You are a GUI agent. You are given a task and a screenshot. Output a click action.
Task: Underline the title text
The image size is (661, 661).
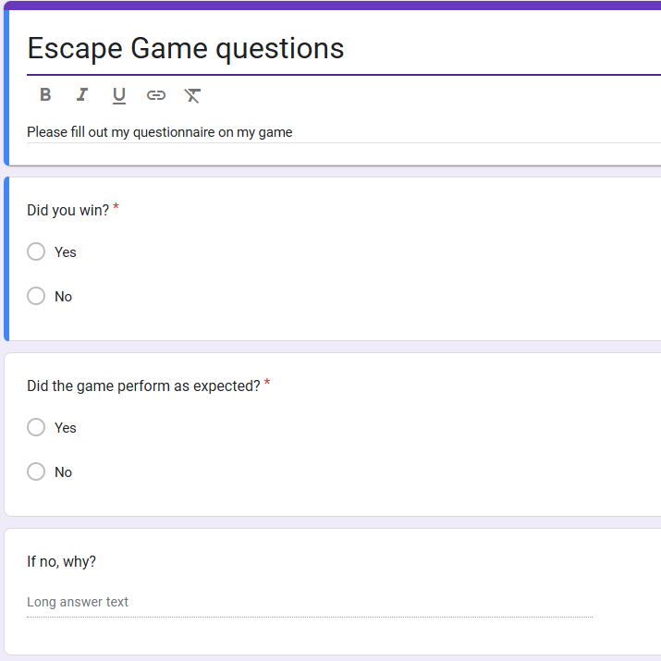tap(118, 95)
